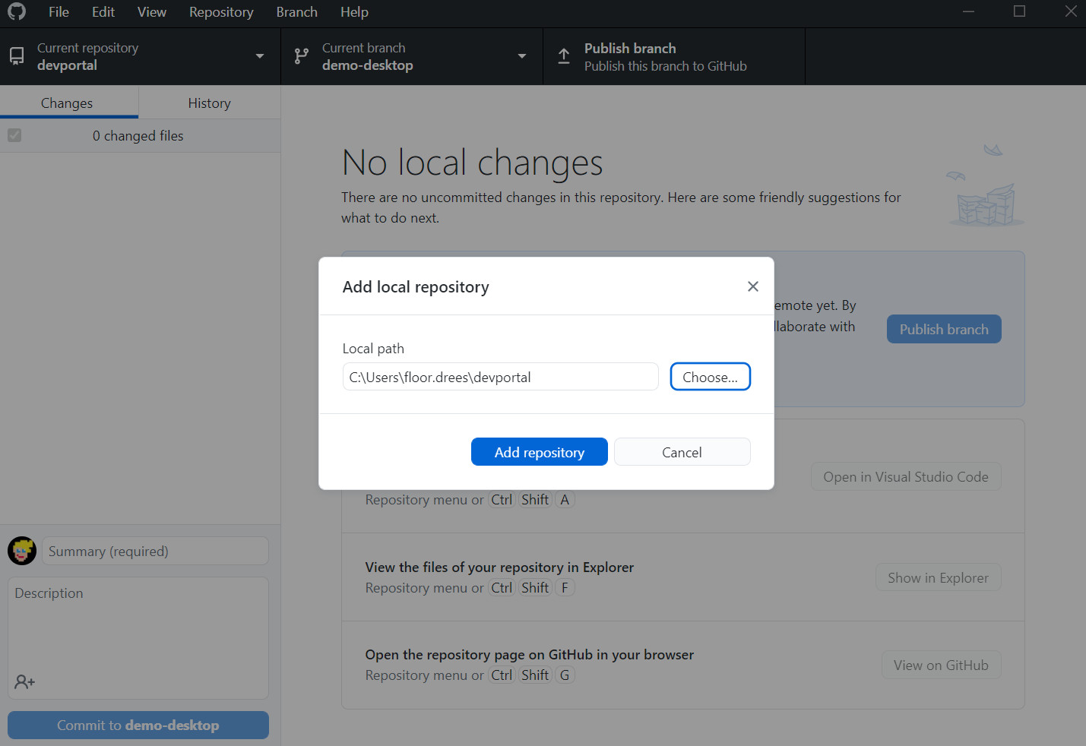Open the Branch menu

pyautogui.click(x=296, y=12)
